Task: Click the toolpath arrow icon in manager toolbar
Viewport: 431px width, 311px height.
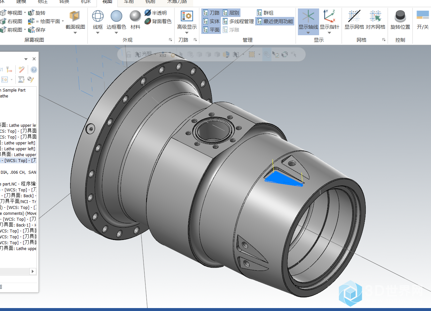Action: coord(9,70)
